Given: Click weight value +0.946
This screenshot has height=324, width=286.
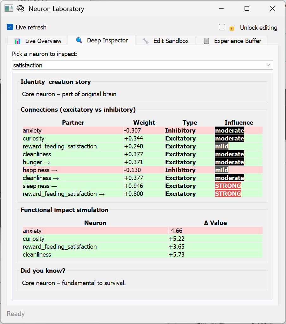Looking at the screenshot, I should [x=134, y=186].
